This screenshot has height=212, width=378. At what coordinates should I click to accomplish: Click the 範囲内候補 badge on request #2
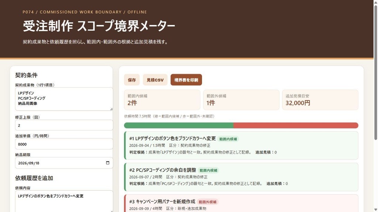[208, 170]
